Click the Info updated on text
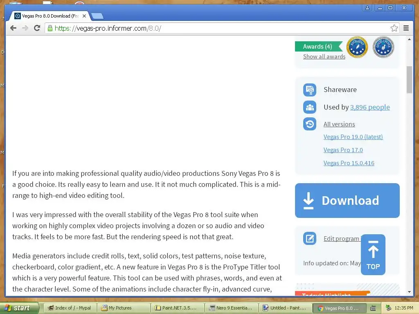The width and height of the screenshot is (419, 314). pos(332,263)
